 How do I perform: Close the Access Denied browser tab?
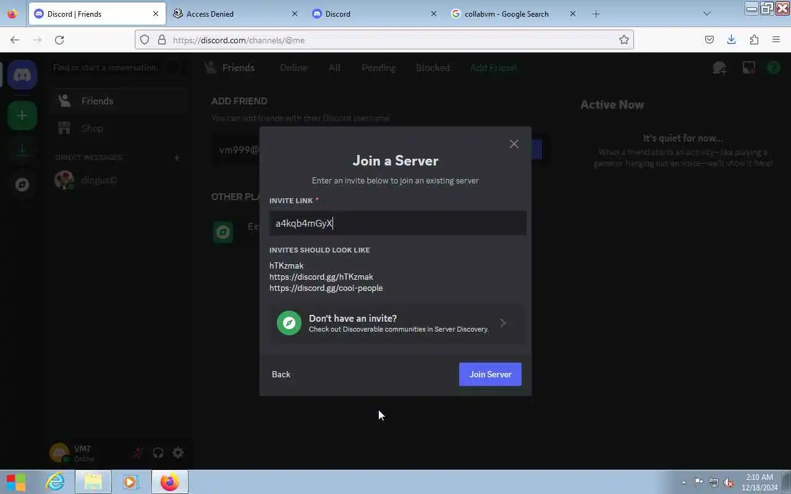[x=294, y=14]
